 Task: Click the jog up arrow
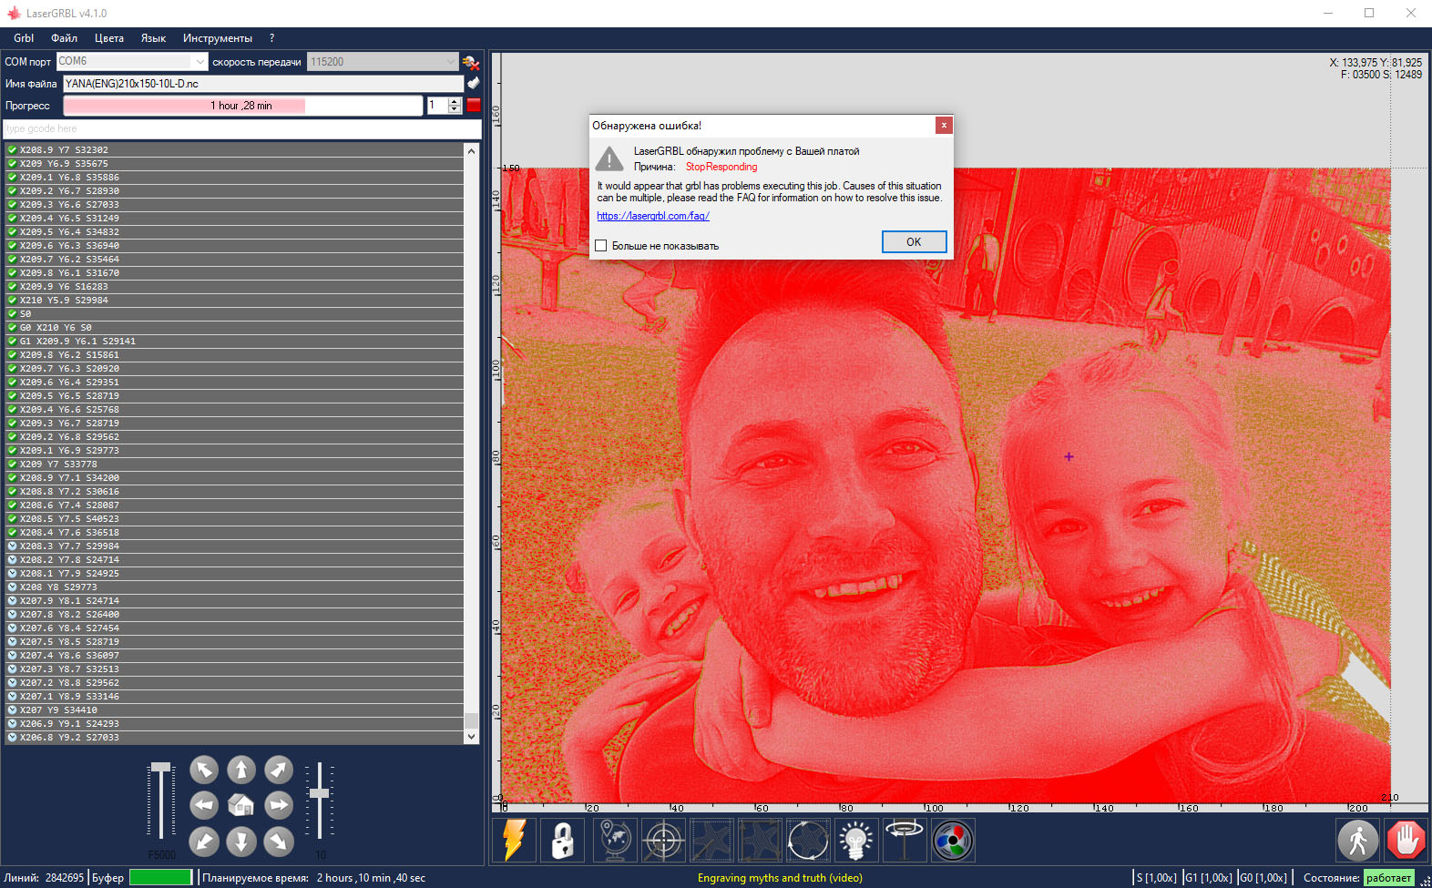click(x=240, y=770)
